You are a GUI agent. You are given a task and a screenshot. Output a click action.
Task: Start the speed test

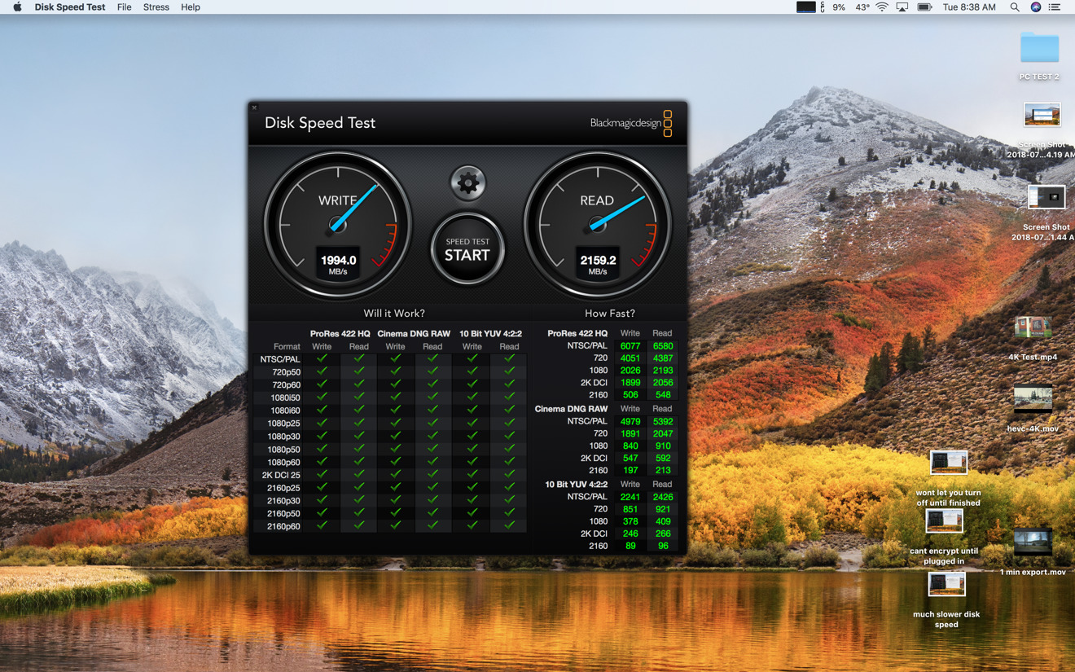click(x=467, y=249)
